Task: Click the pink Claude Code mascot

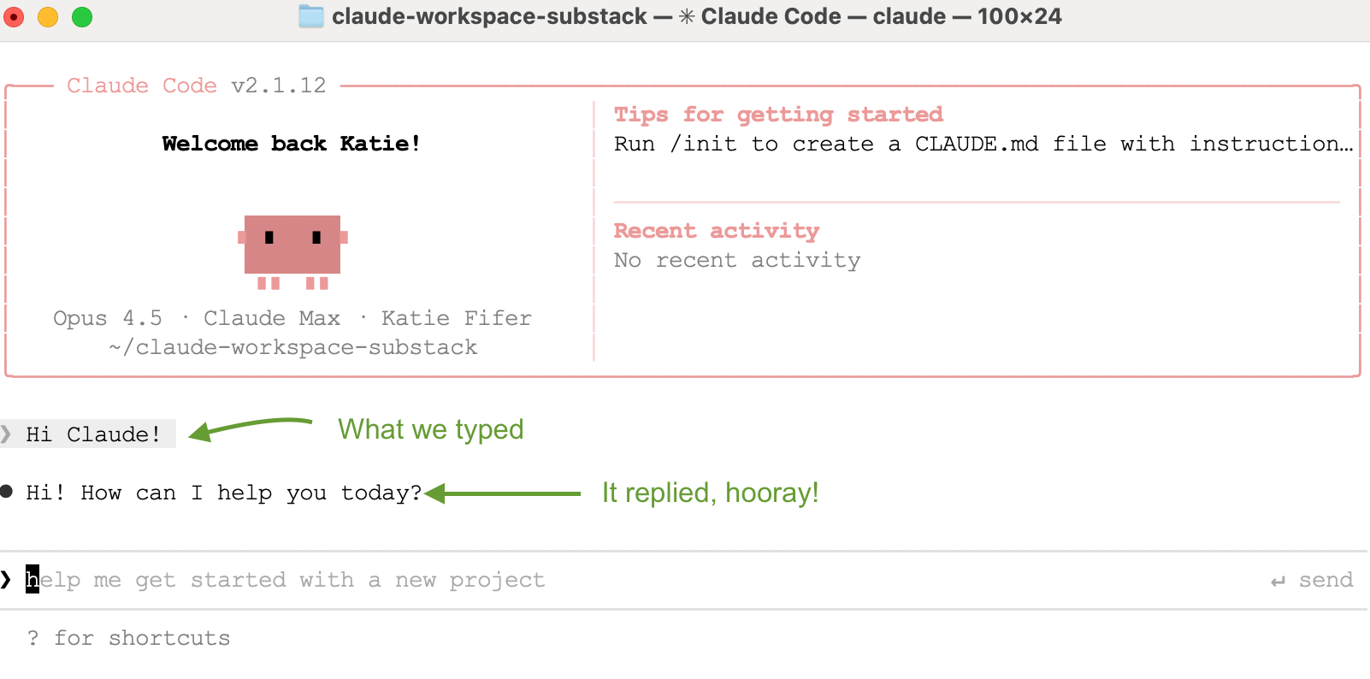Action: 292,252
